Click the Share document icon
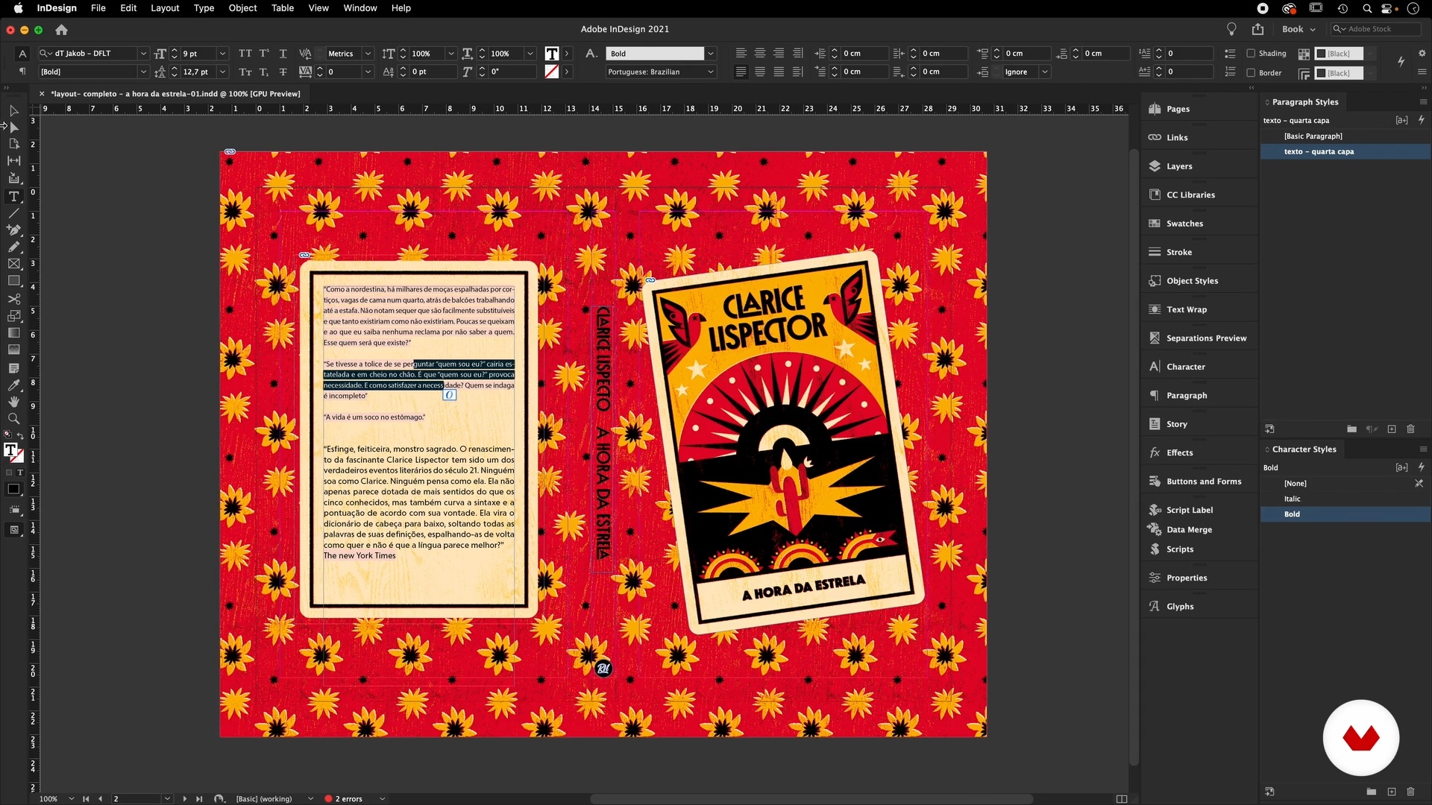The height and width of the screenshot is (805, 1432). tap(1258, 29)
